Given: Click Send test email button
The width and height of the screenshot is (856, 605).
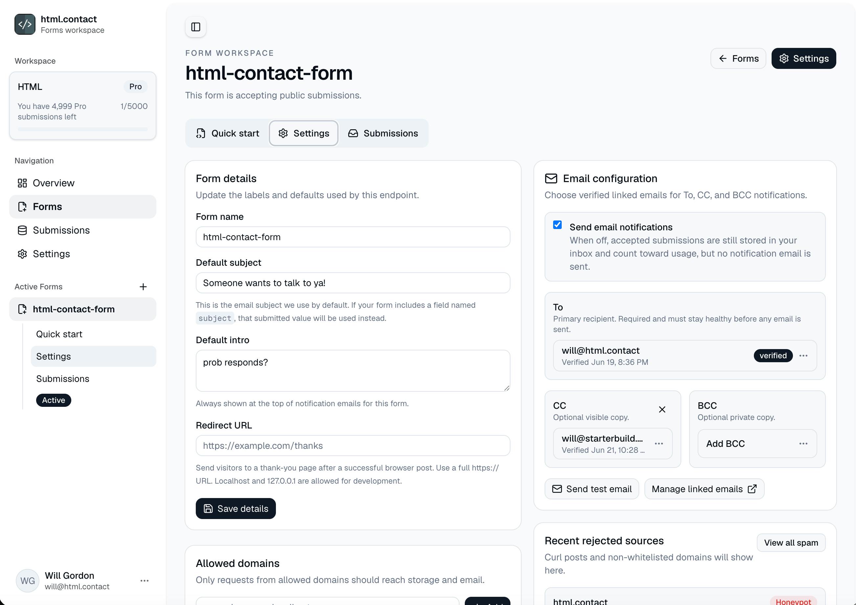Looking at the screenshot, I should (592, 489).
